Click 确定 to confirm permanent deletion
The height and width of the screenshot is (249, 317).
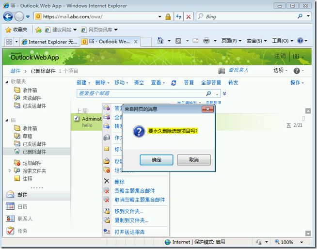[156, 160]
